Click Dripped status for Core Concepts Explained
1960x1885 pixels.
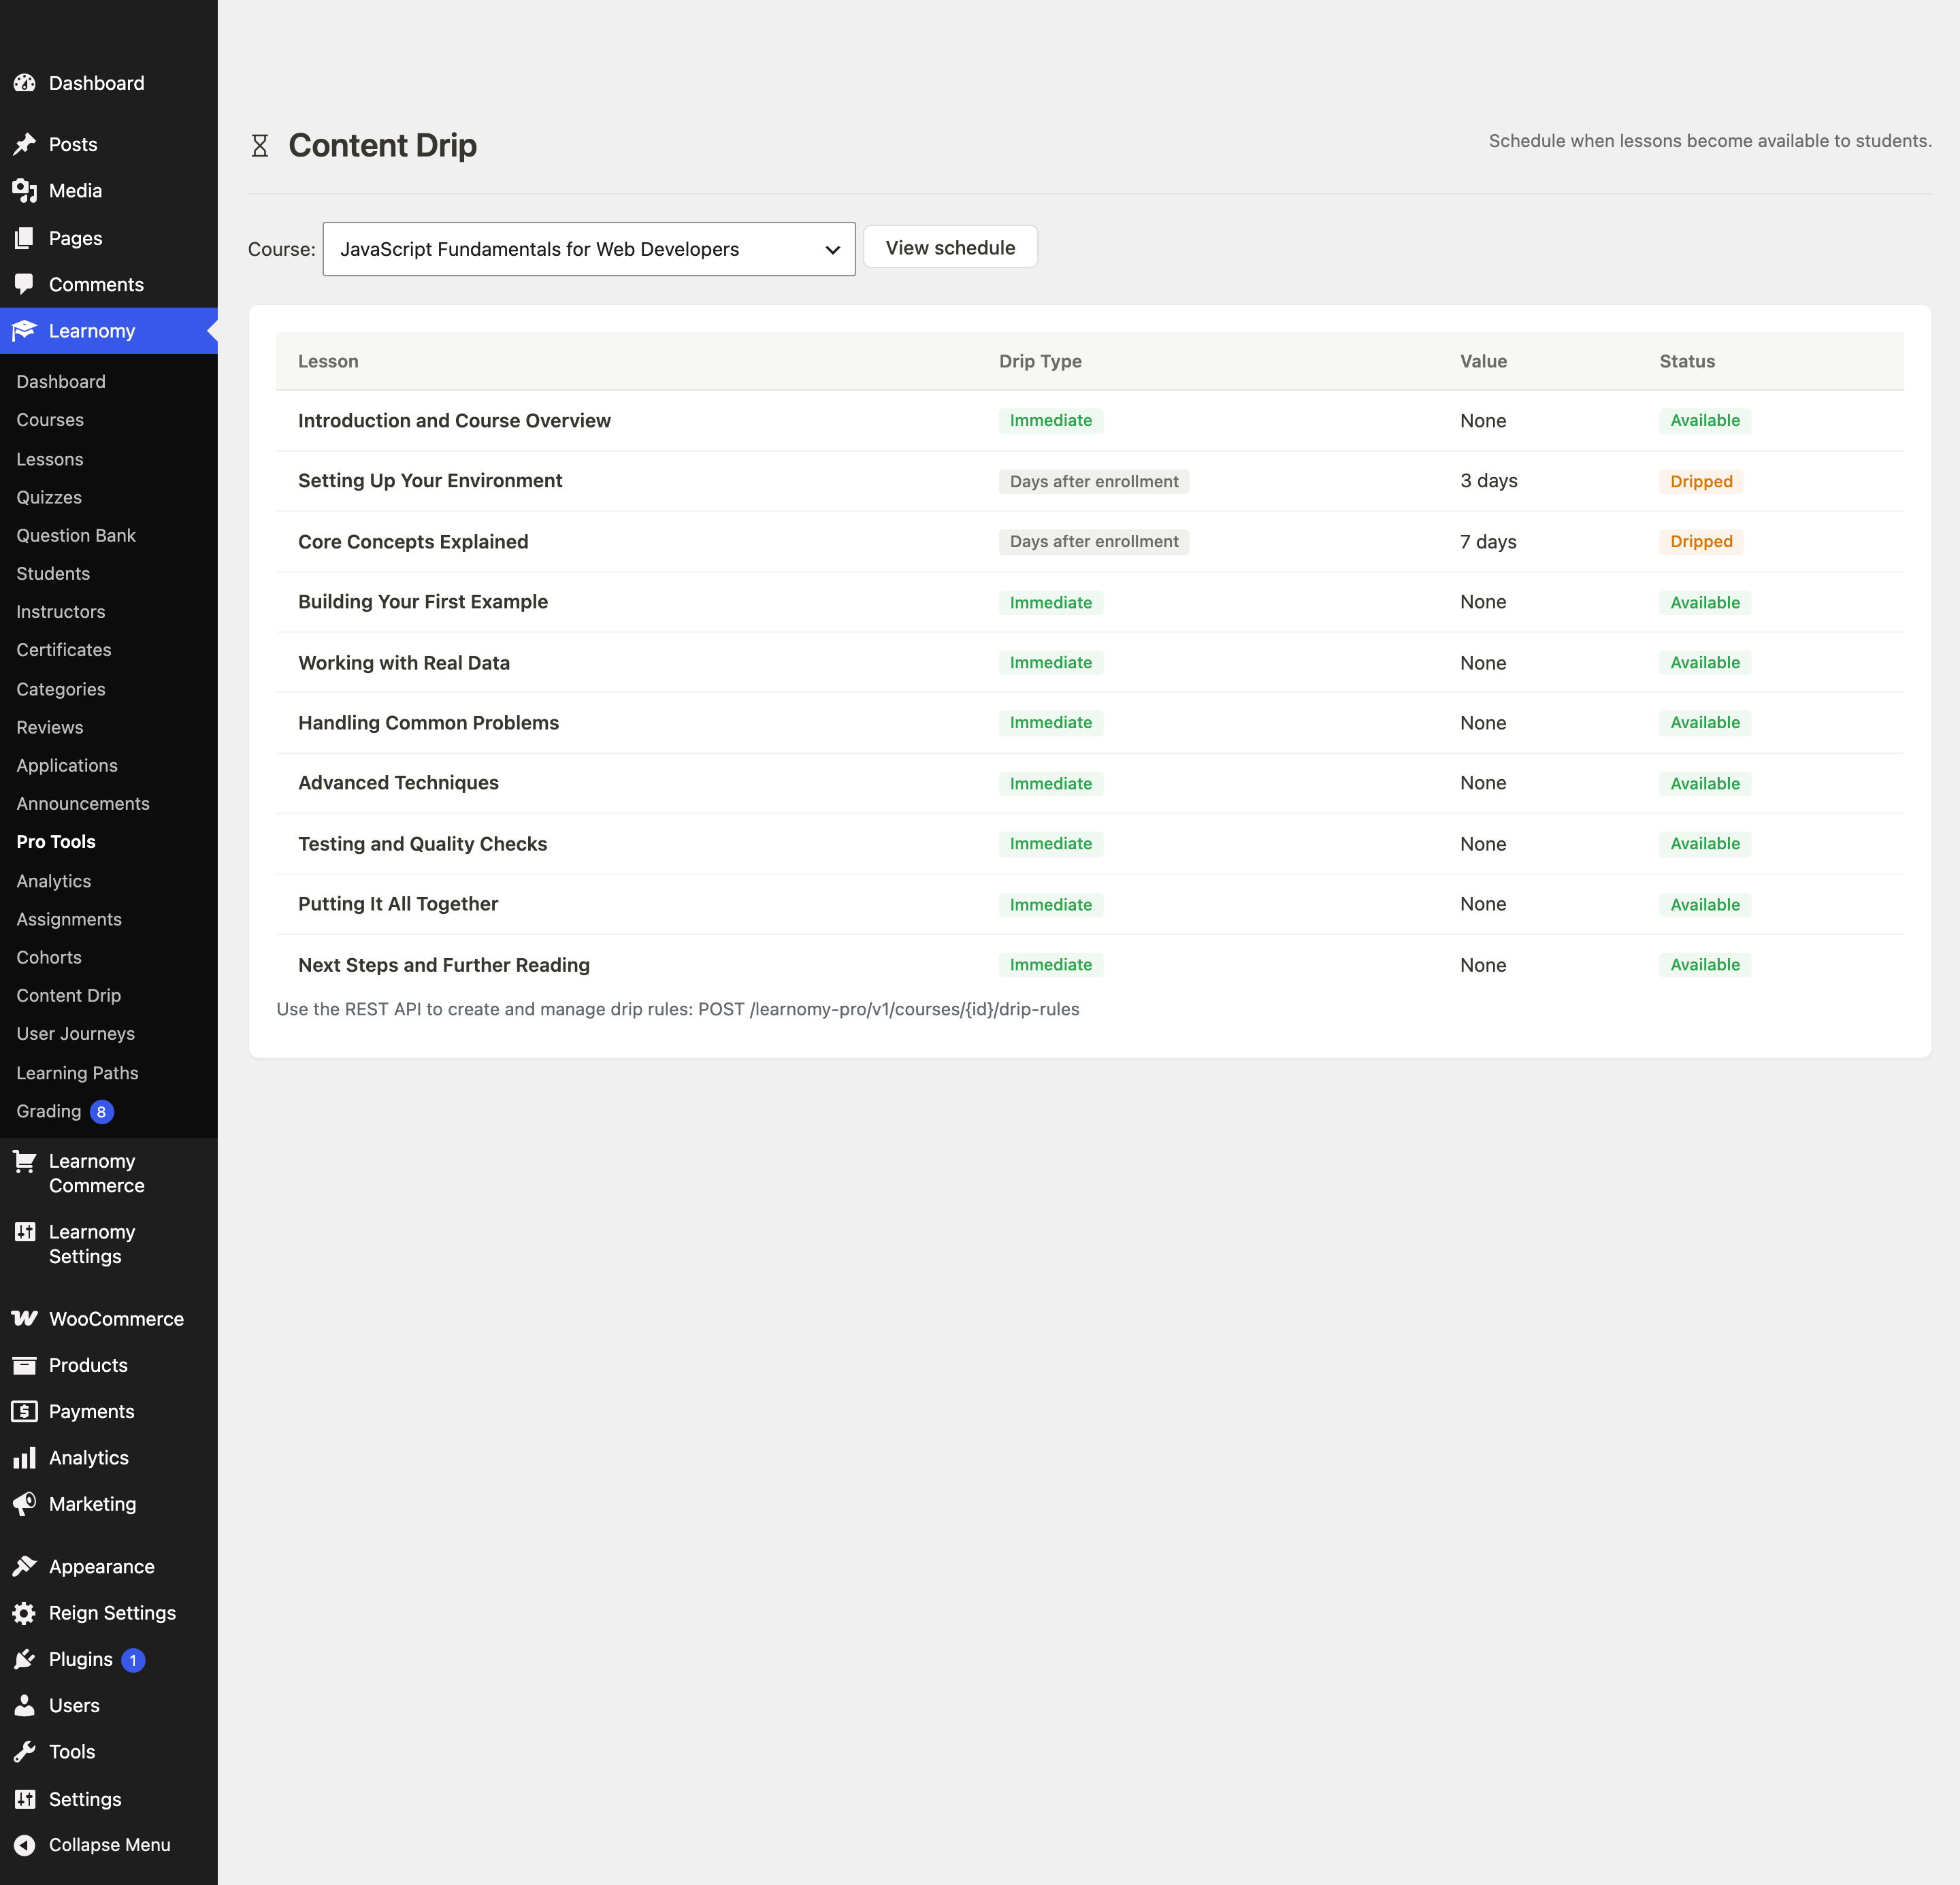coord(1701,542)
